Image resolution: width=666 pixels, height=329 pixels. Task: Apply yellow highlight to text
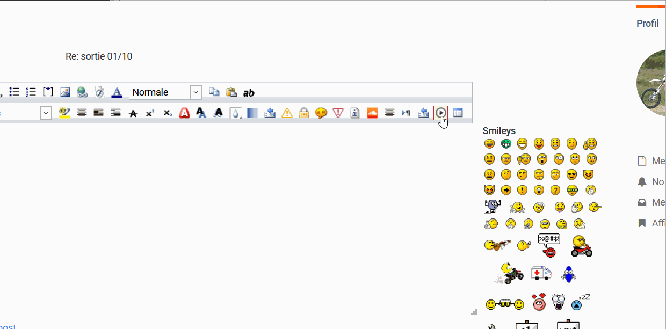[65, 113]
